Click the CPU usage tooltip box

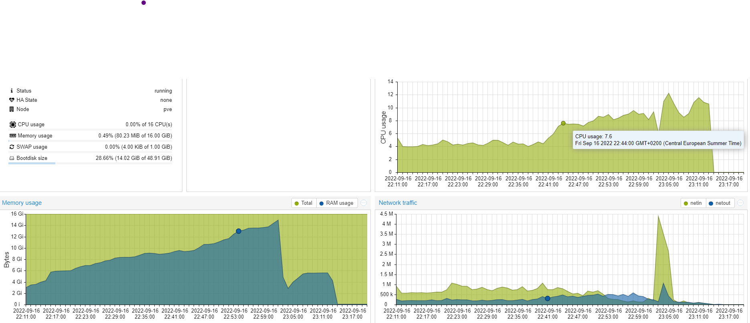coord(658,140)
